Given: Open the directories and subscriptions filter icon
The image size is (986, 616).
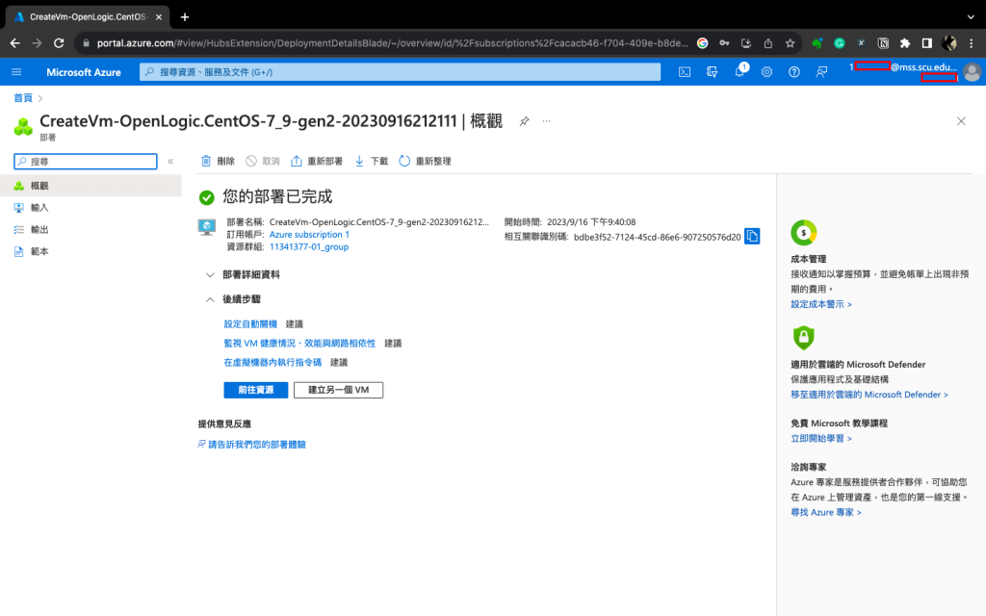Looking at the screenshot, I should 712,71.
